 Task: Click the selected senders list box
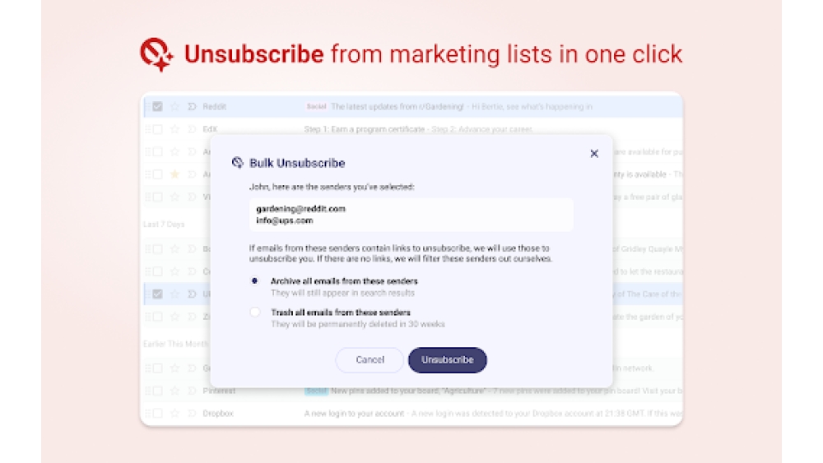coord(411,215)
